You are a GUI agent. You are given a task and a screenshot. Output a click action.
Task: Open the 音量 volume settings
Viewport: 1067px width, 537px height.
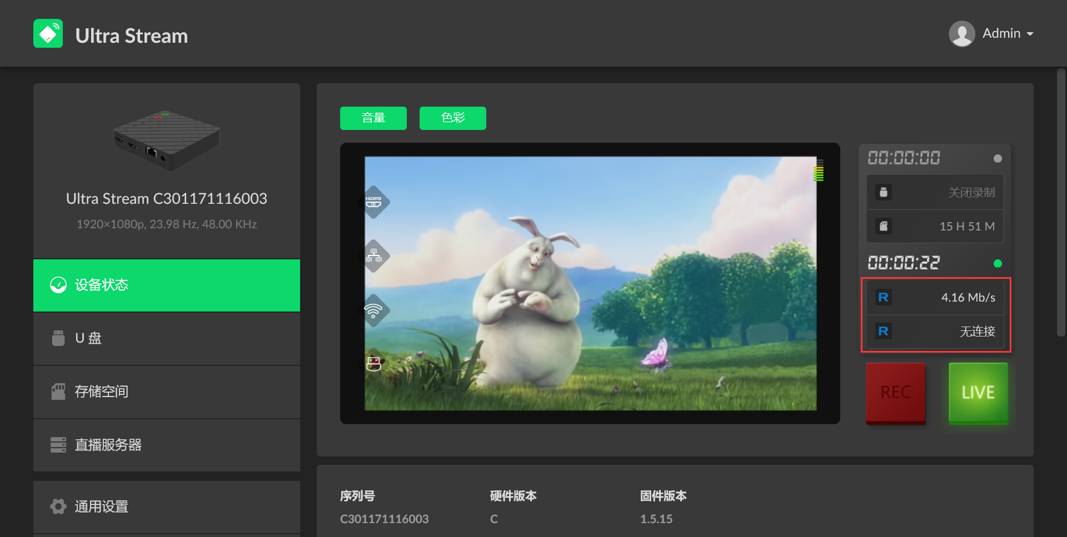373,118
